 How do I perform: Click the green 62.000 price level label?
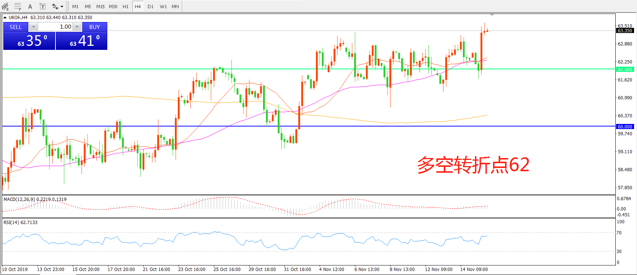[x=625, y=69]
